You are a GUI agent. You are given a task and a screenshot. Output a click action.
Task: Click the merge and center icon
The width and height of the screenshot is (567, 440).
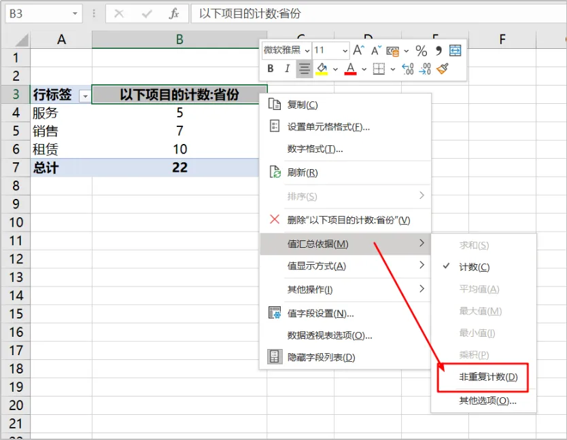pos(456,50)
